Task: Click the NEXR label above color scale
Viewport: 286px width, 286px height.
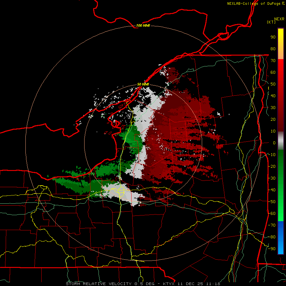Action: click(279, 19)
